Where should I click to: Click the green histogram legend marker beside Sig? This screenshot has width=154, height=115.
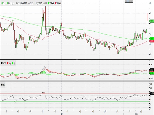click(x=13, y=63)
